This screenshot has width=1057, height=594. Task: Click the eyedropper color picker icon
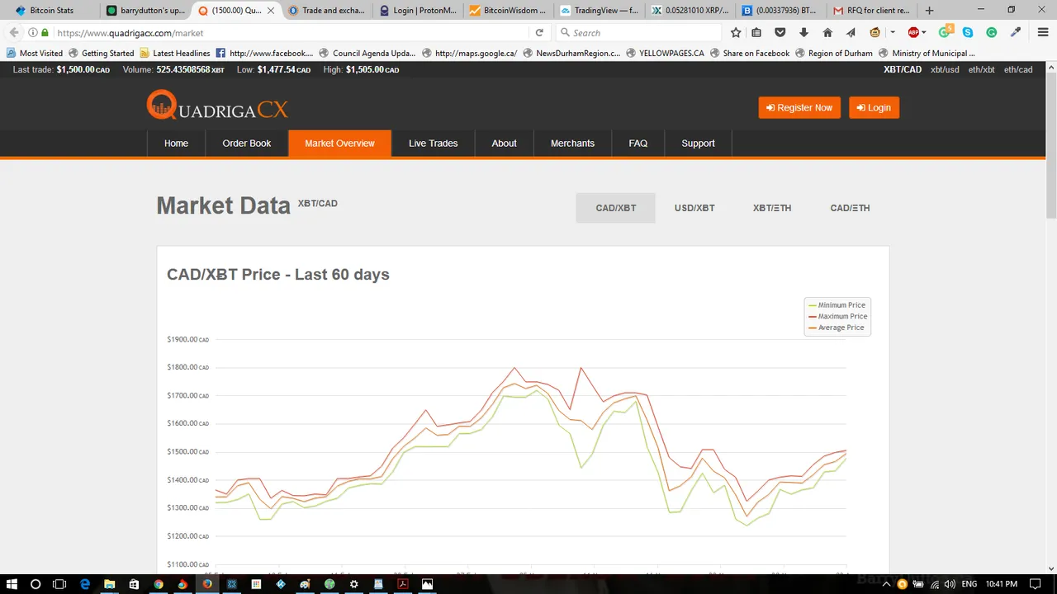click(1017, 33)
